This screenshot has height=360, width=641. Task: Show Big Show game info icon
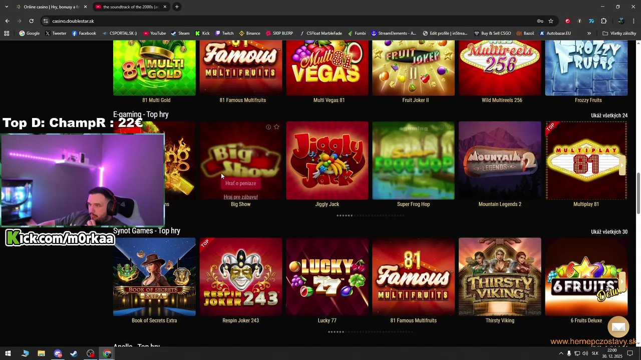point(268,127)
